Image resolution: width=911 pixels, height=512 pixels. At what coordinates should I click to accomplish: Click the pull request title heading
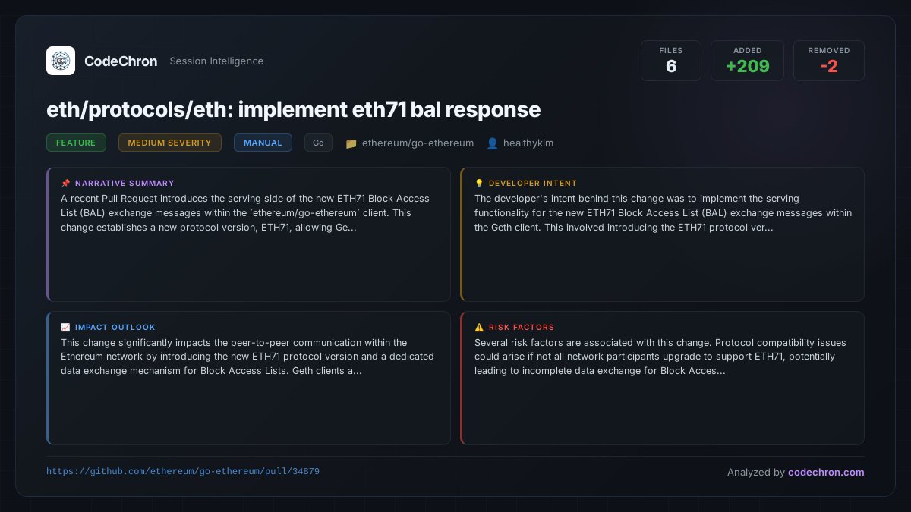coord(294,109)
